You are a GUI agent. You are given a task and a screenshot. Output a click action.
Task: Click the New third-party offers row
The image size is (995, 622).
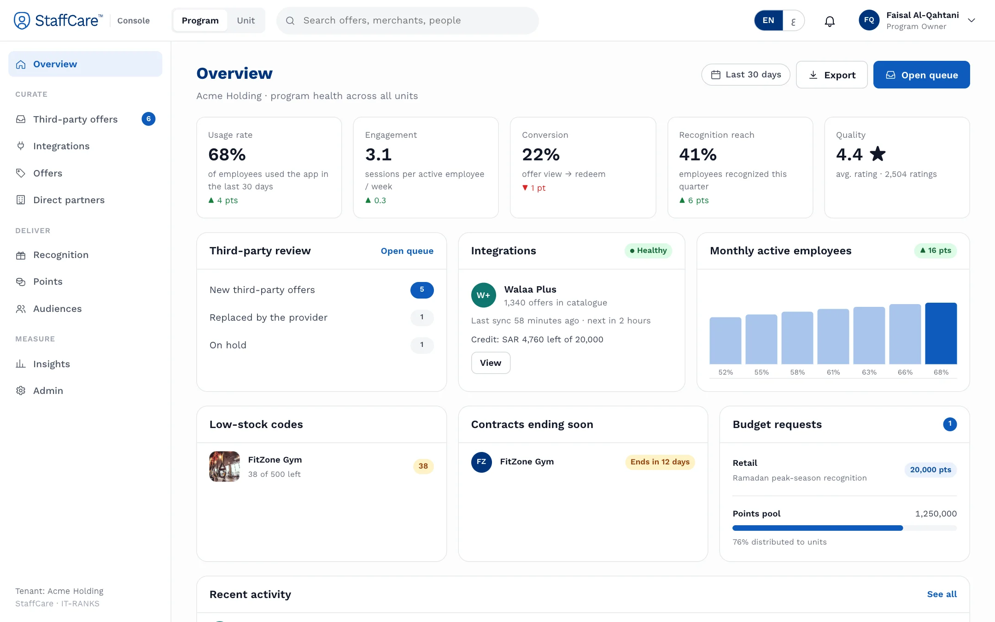coord(322,290)
